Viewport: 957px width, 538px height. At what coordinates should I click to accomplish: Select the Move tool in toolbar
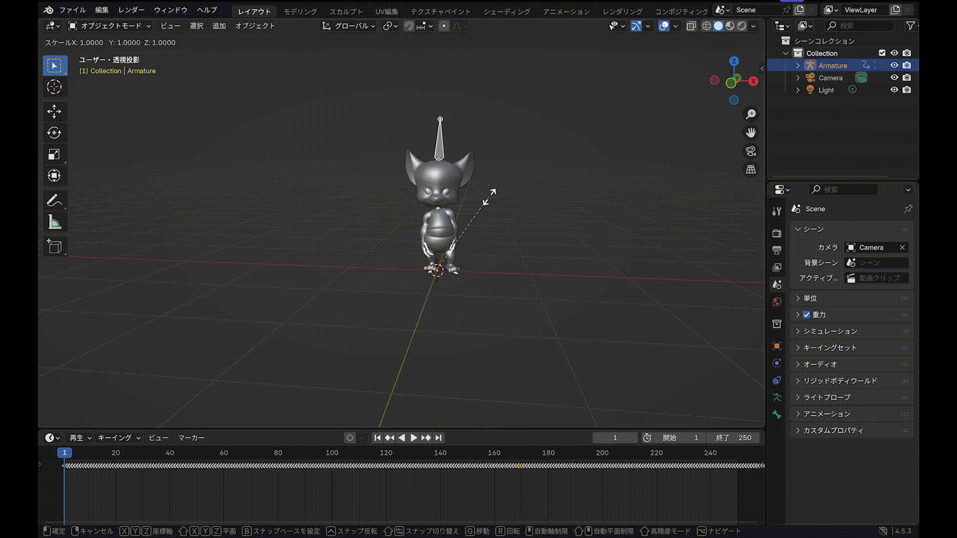point(54,111)
